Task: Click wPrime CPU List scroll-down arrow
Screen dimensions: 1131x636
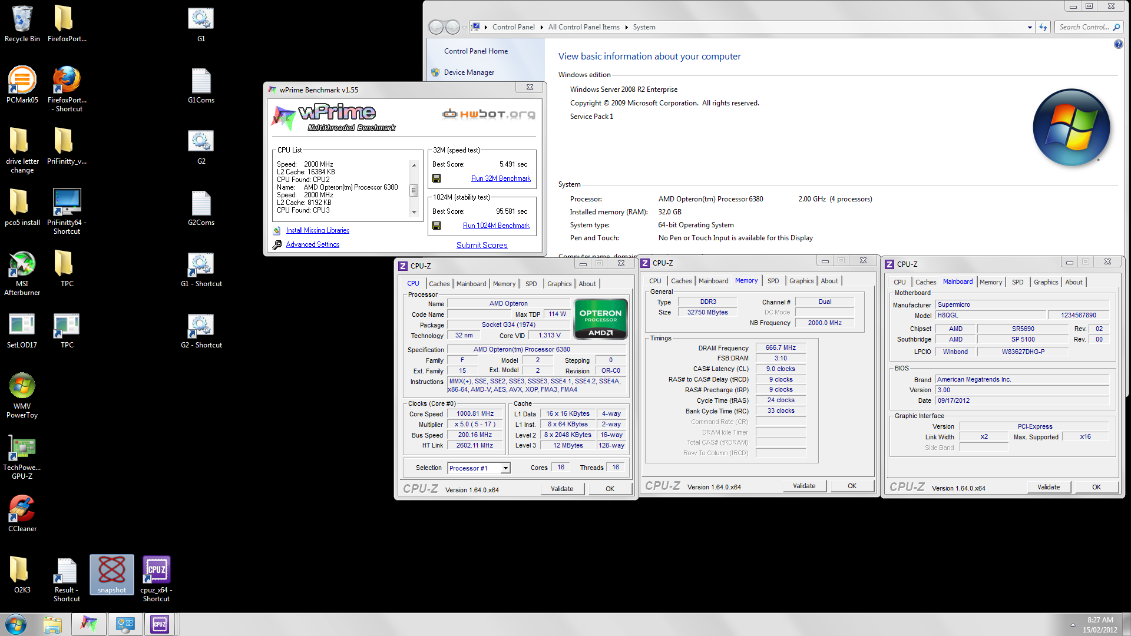Action: coord(414,212)
